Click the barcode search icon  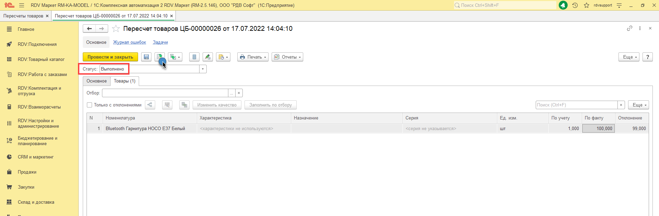coord(167,105)
